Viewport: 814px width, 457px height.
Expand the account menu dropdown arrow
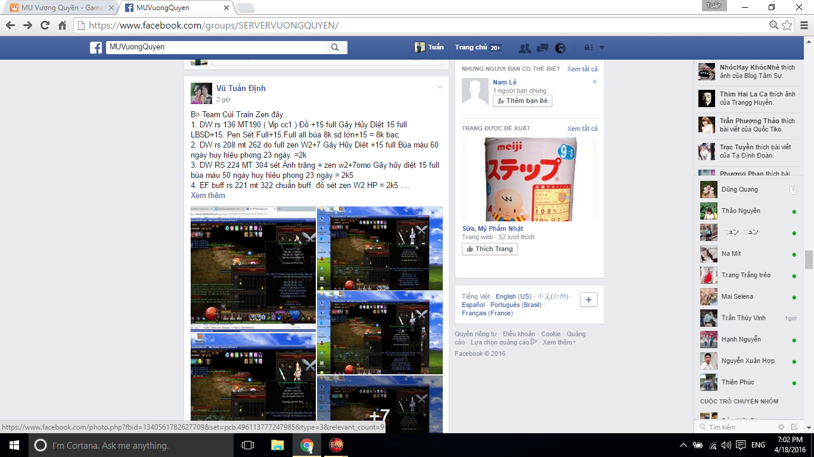602,48
